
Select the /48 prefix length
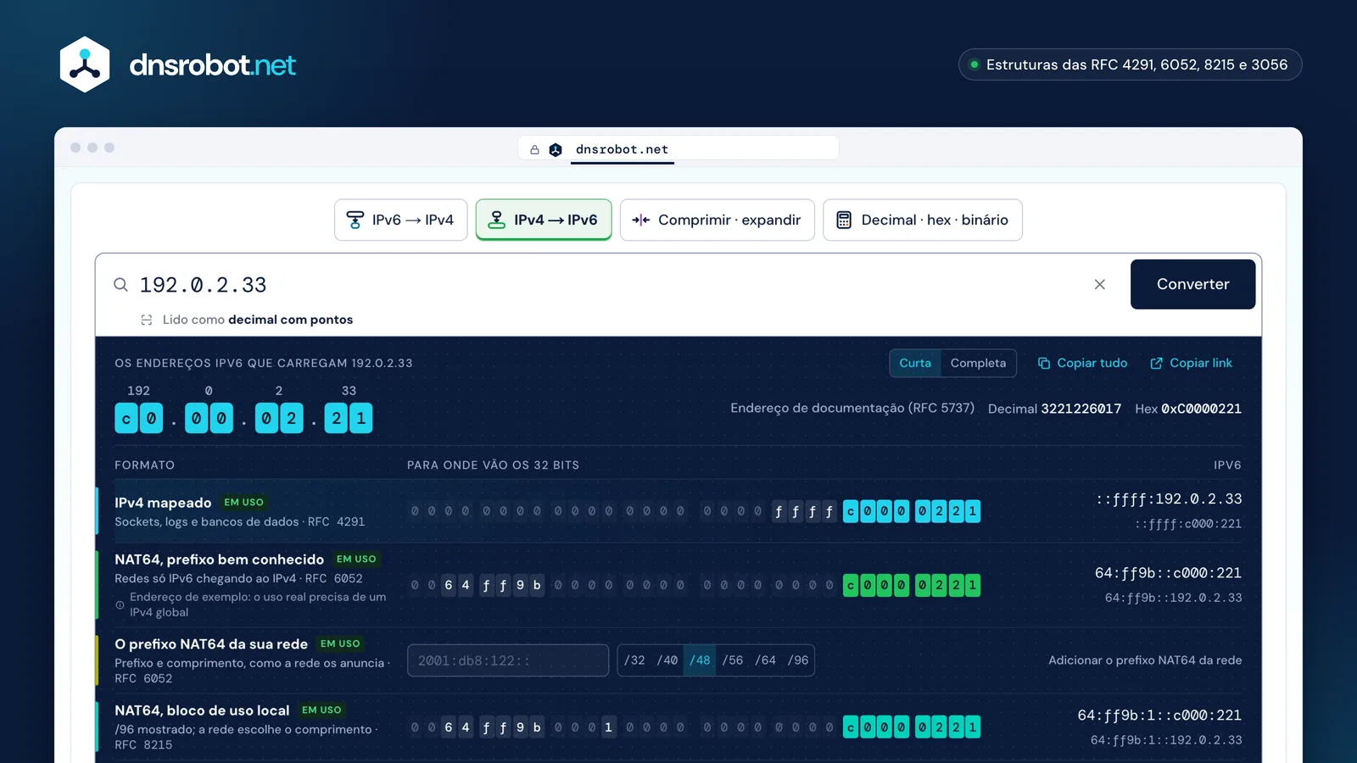[700, 660]
